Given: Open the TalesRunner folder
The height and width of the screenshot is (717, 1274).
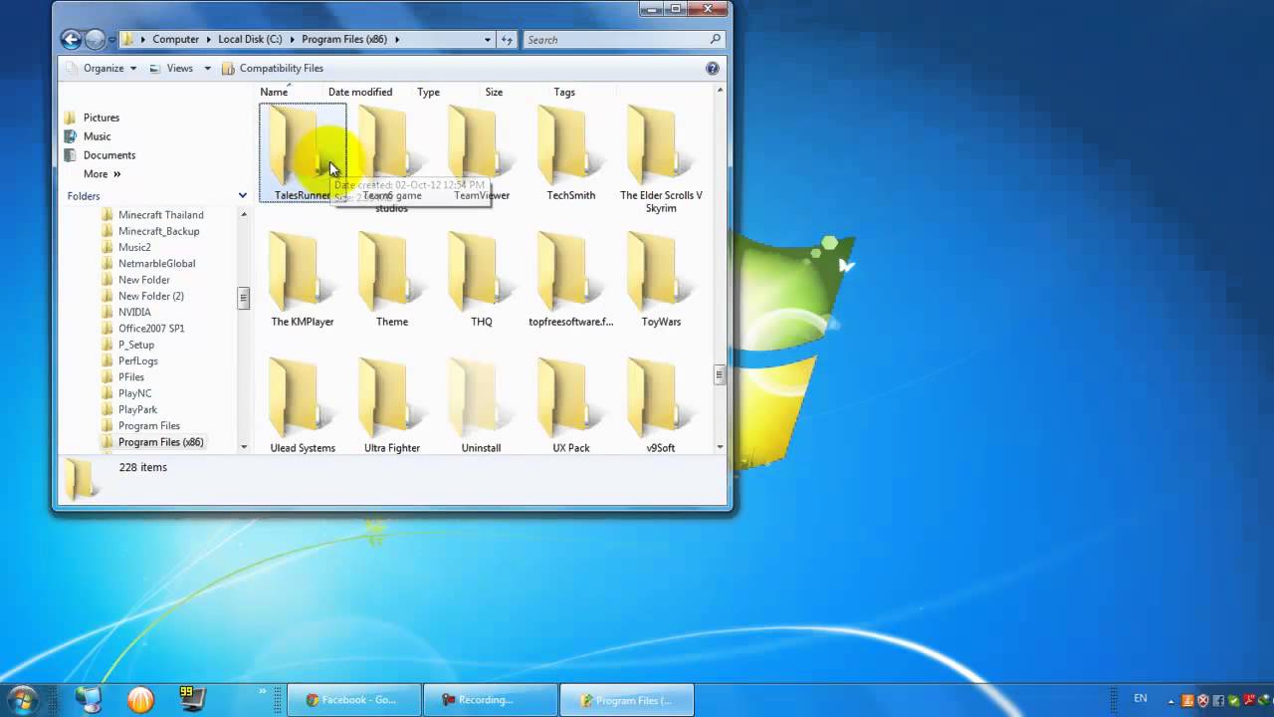Looking at the screenshot, I should [303, 152].
